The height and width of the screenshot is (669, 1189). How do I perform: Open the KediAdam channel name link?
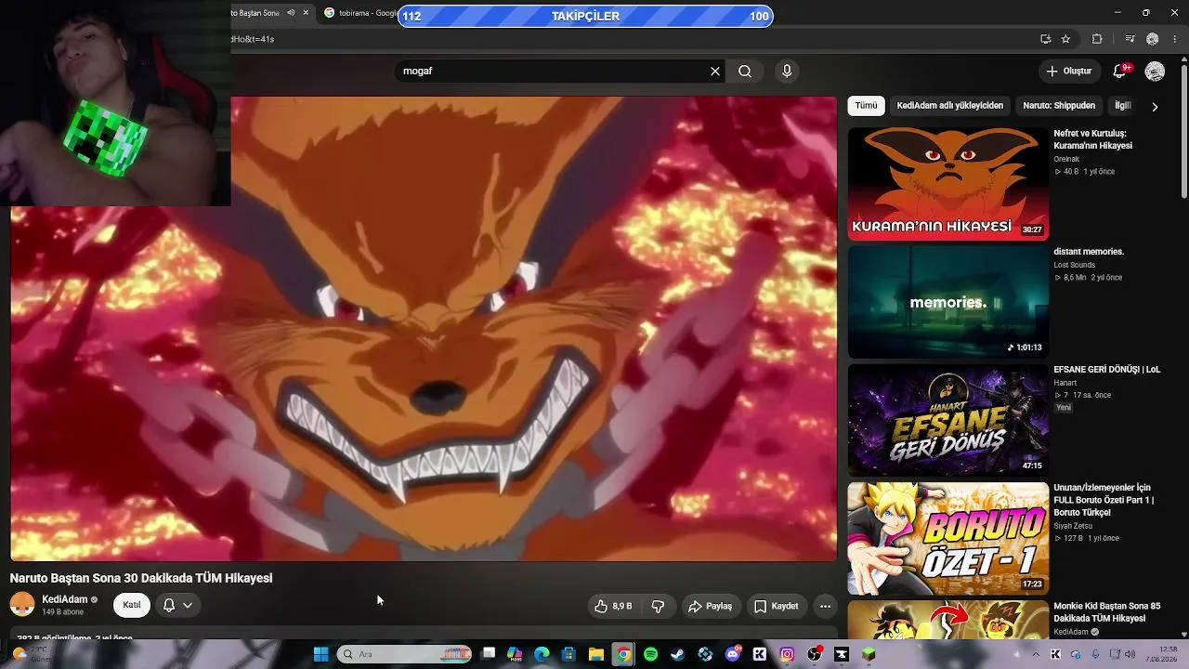65,599
